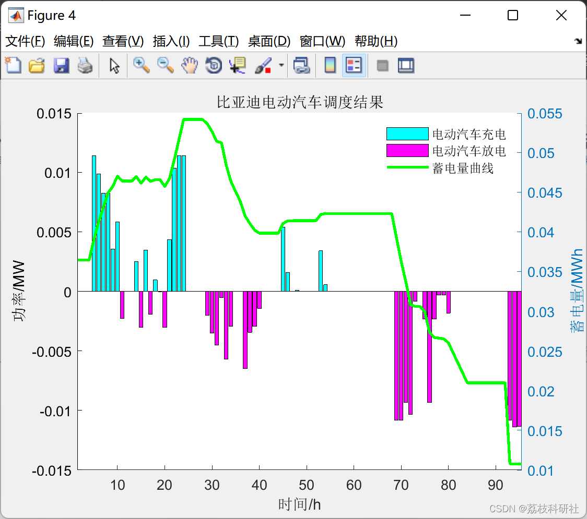Click the Link Plot icon
587x519 pixels.
click(301, 65)
